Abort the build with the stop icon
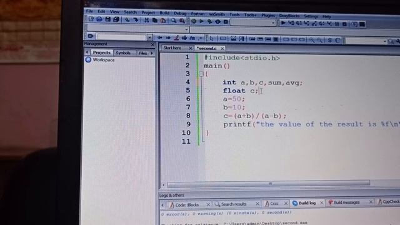The width and height of the screenshot is (400, 225). [x=226, y=22]
